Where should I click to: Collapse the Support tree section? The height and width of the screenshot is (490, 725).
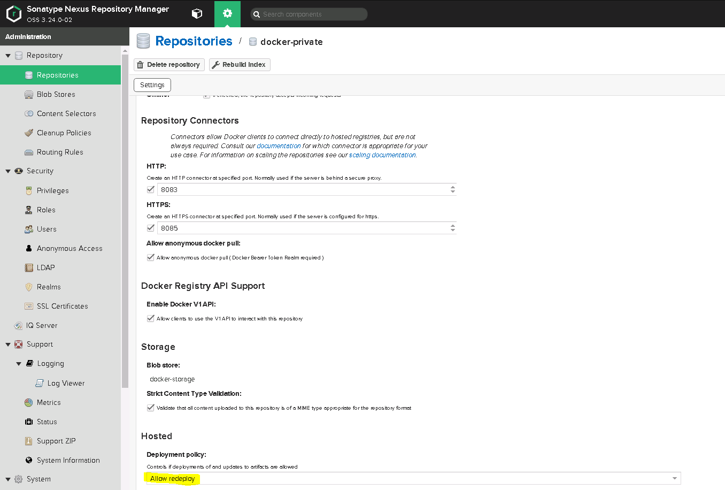coord(8,344)
